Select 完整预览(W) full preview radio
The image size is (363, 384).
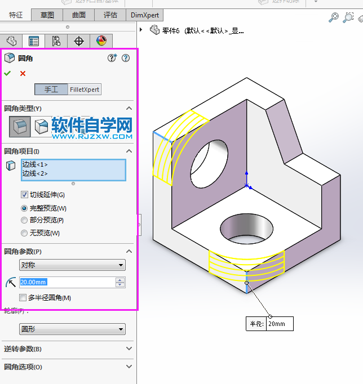click(x=24, y=208)
